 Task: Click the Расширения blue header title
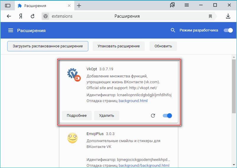click(31, 31)
